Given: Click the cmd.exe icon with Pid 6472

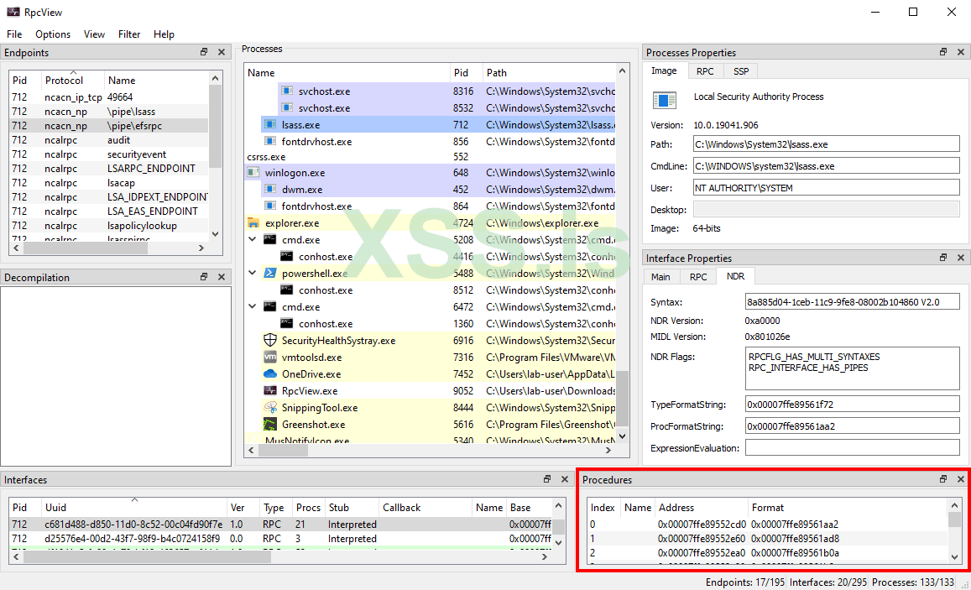Looking at the screenshot, I should (270, 306).
